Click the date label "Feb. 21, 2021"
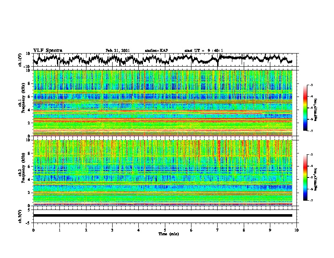This screenshot has height=258, width=334. click(x=118, y=51)
